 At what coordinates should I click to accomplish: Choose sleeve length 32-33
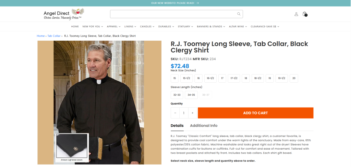coord(177,95)
